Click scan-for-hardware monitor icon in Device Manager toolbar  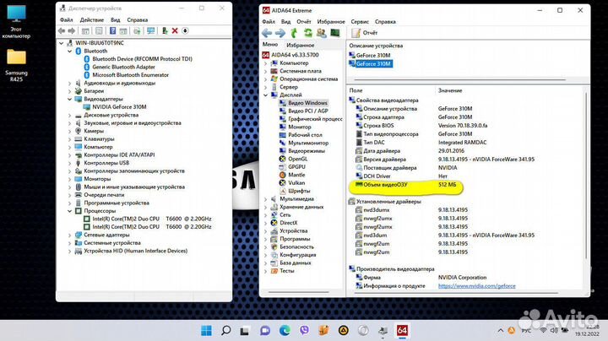pyautogui.click(x=150, y=30)
